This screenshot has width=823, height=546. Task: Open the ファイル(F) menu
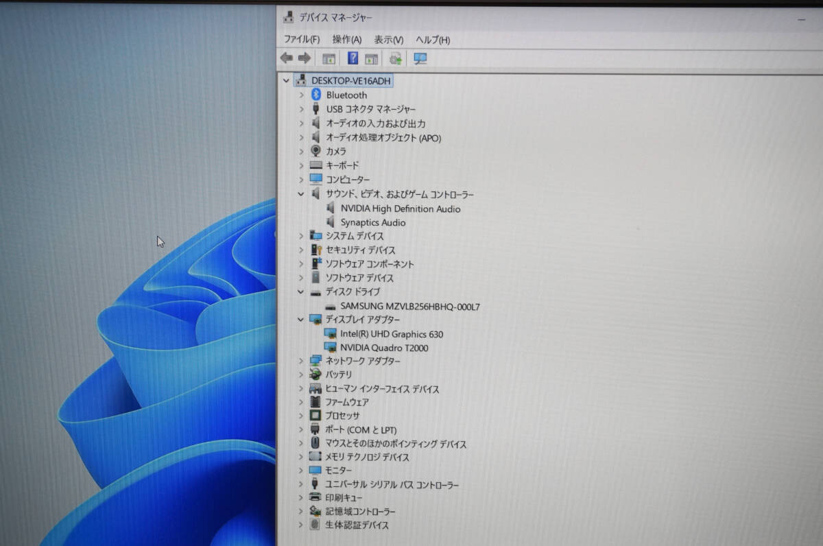pyautogui.click(x=302, y=40)
